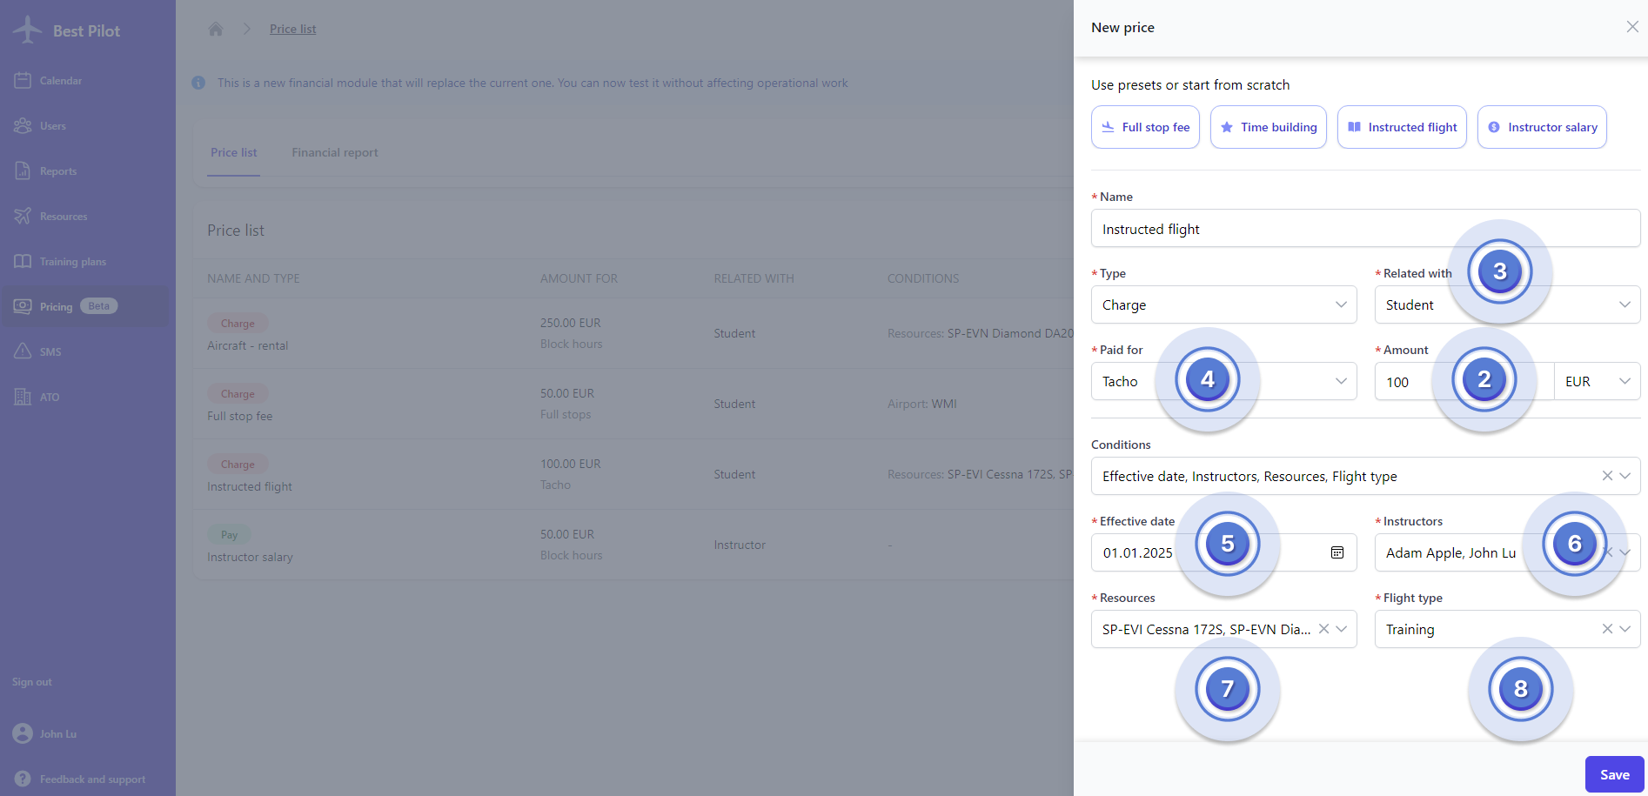
Task: Switch to the Financial report tab
Action: (334, 153)
